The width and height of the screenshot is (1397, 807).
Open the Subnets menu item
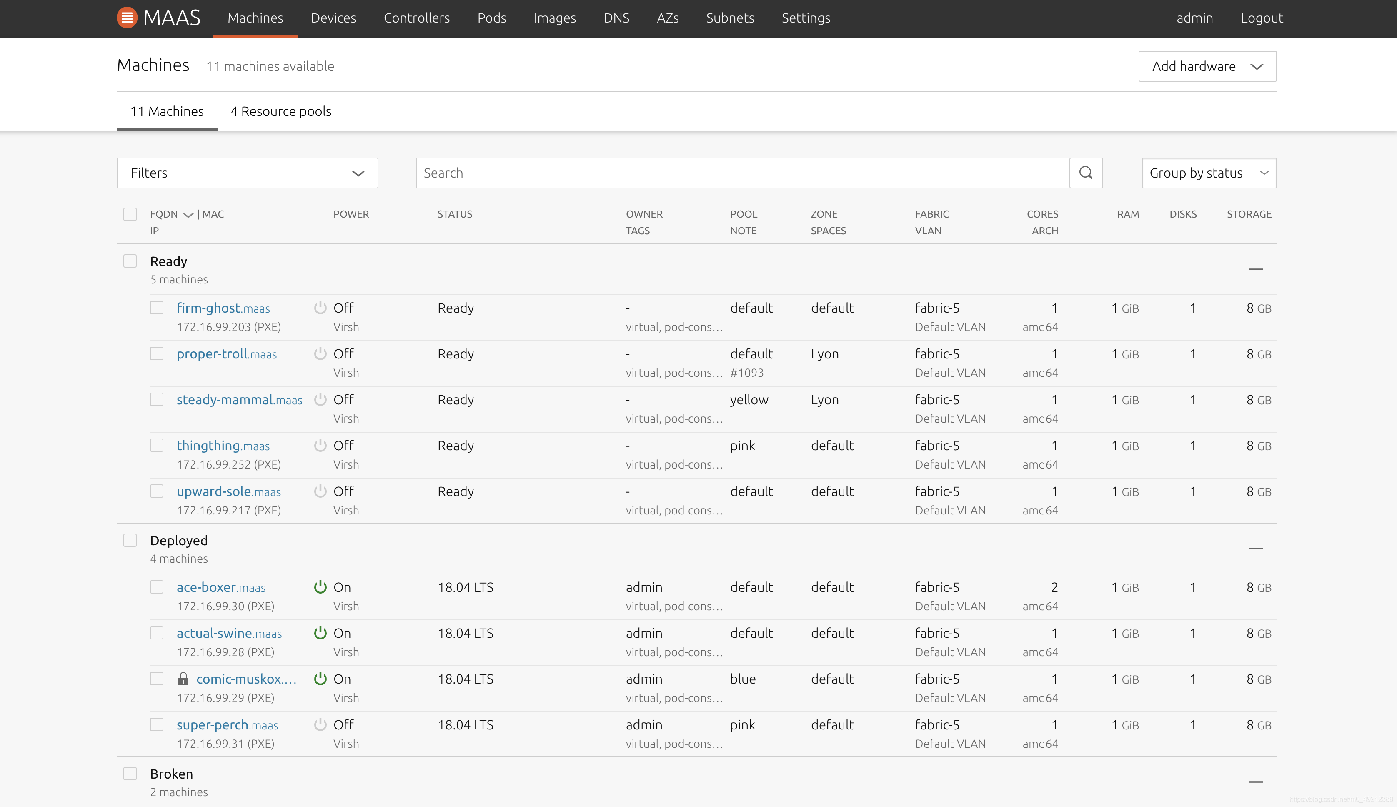(x=730, y=18)
